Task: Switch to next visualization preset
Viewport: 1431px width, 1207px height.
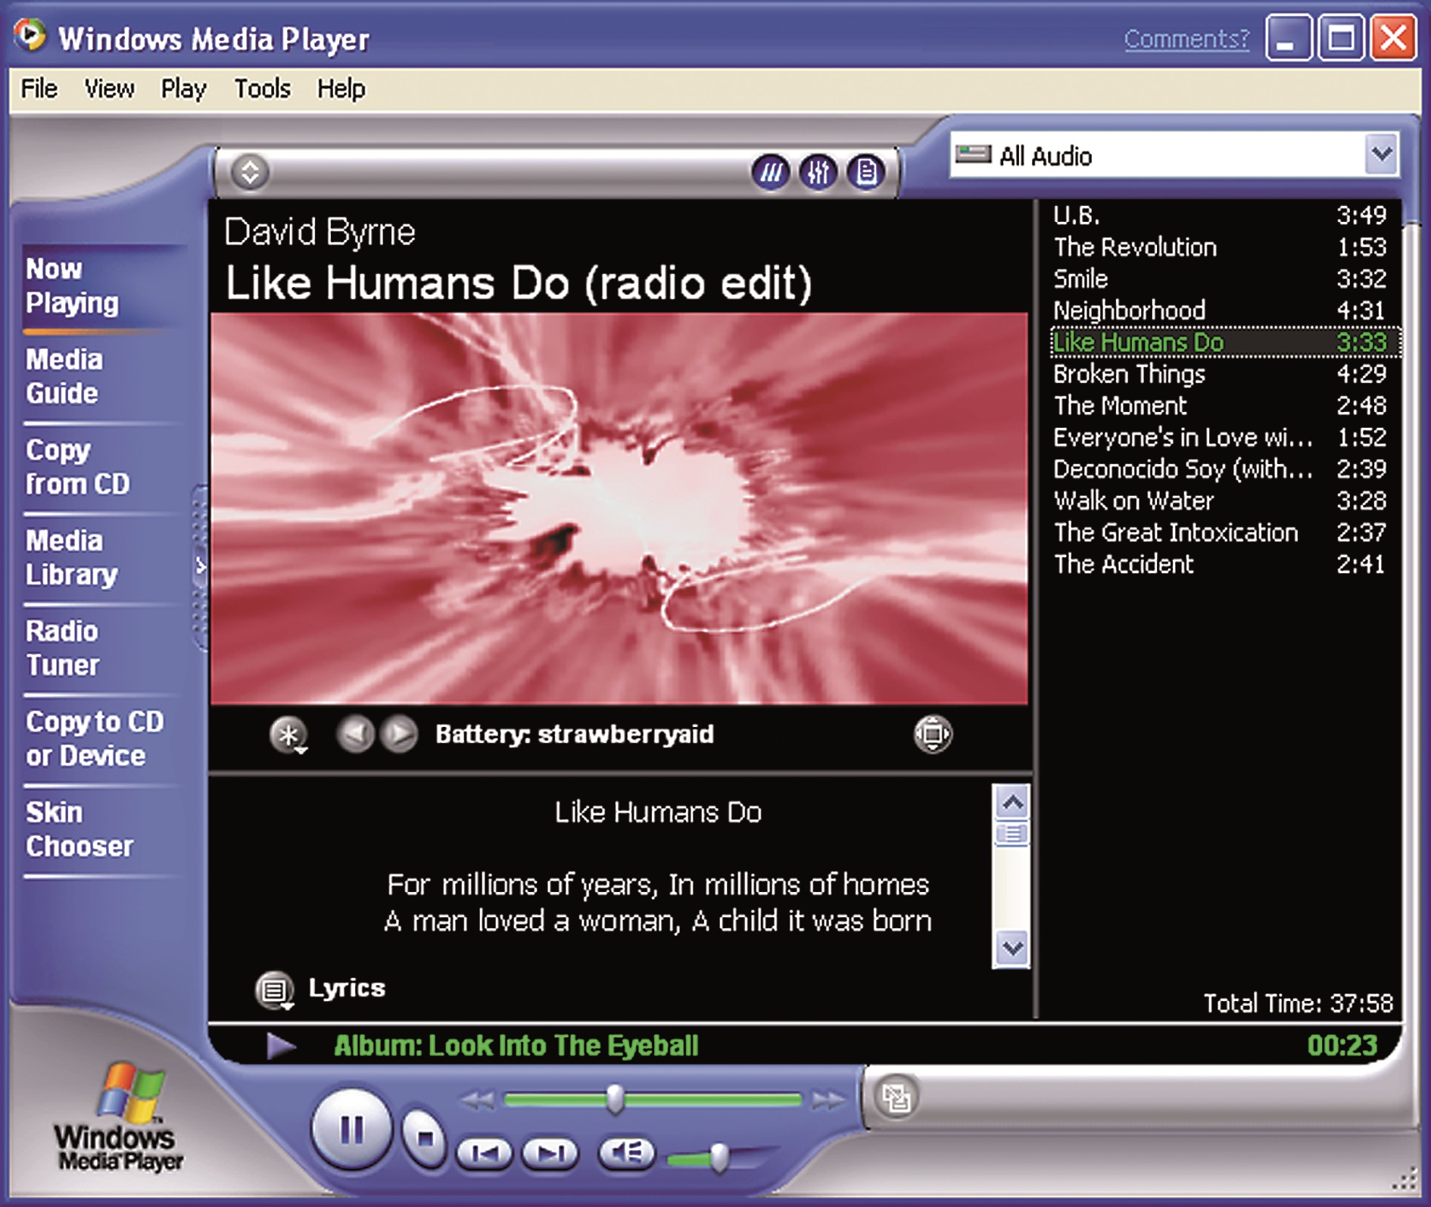Action: click(401, 734)
